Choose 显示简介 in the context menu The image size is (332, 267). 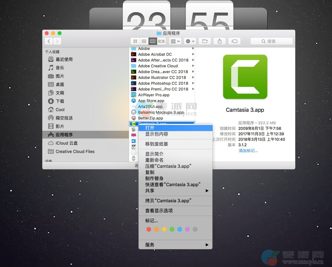[x=175, y=154]
